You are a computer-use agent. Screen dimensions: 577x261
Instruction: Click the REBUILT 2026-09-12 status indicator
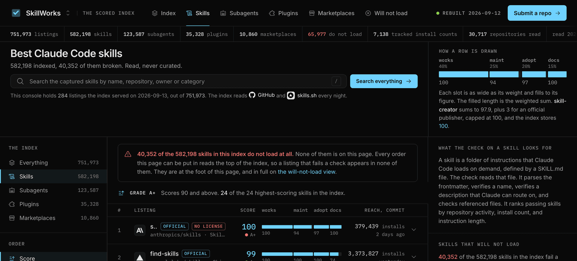coord(469,13)
